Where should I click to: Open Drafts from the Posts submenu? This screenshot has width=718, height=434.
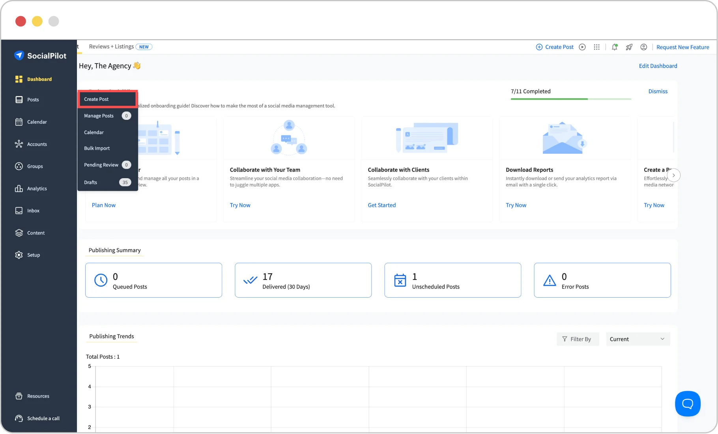[91, 182]
